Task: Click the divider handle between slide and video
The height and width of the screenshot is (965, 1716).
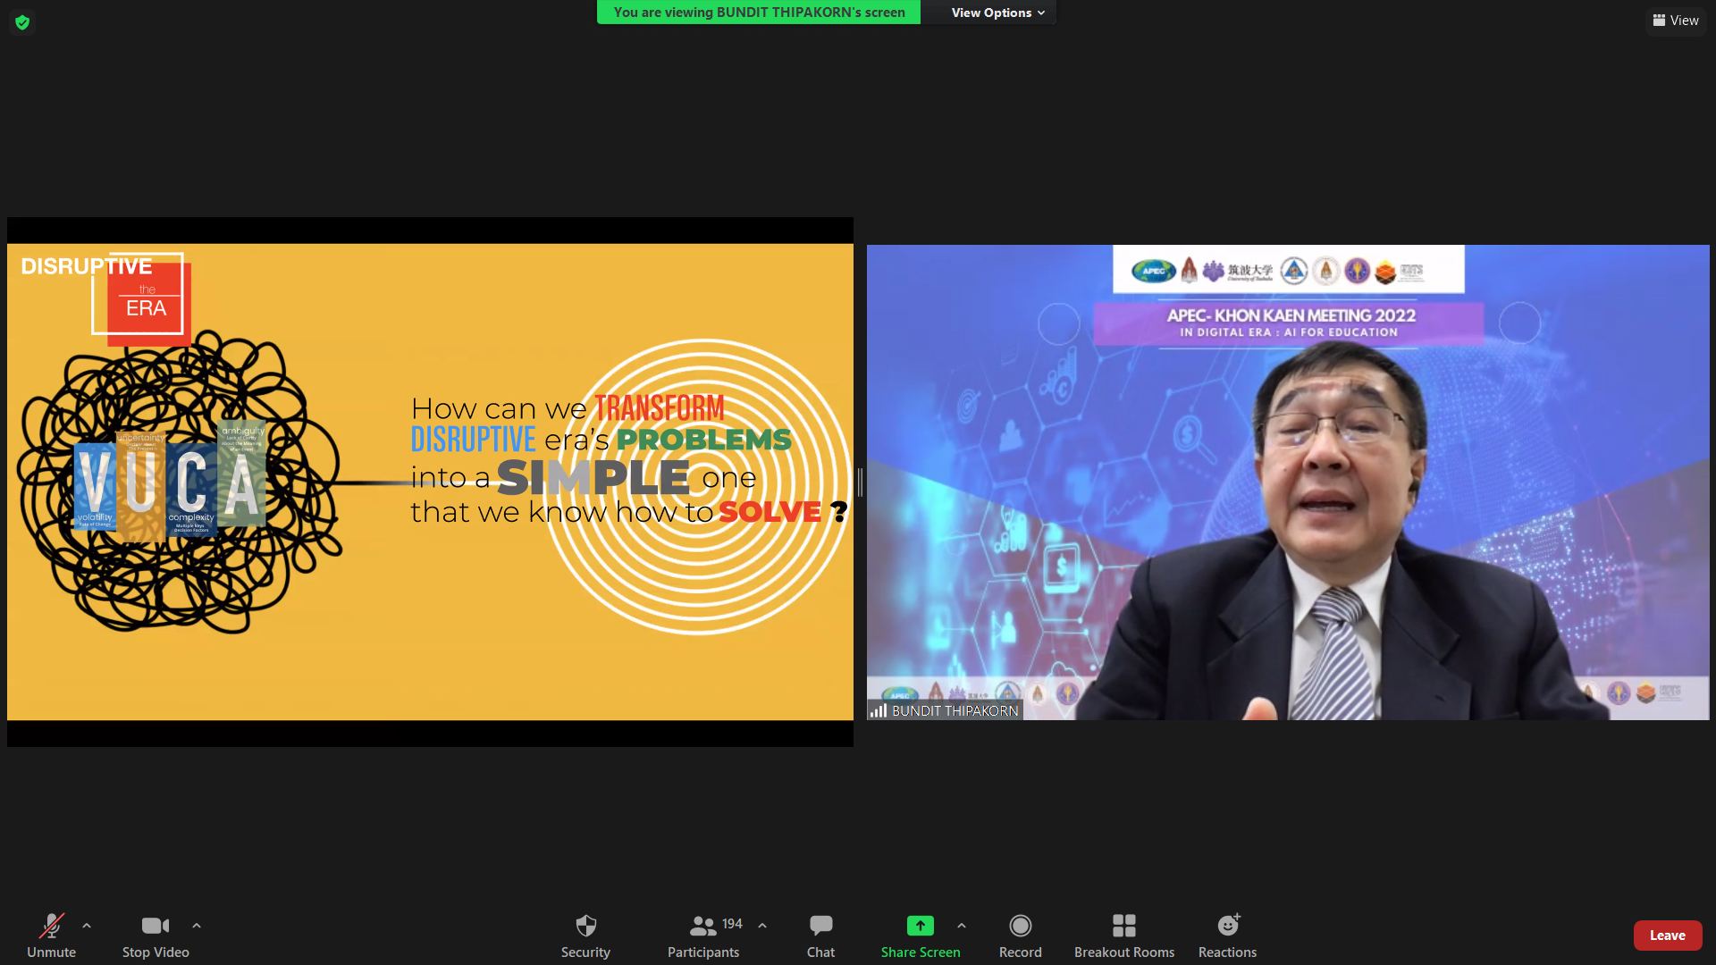Action: [x=860, y=482]
